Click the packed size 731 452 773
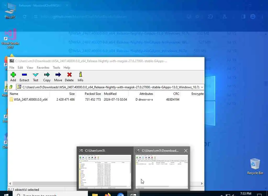 (x=93, y=100)
